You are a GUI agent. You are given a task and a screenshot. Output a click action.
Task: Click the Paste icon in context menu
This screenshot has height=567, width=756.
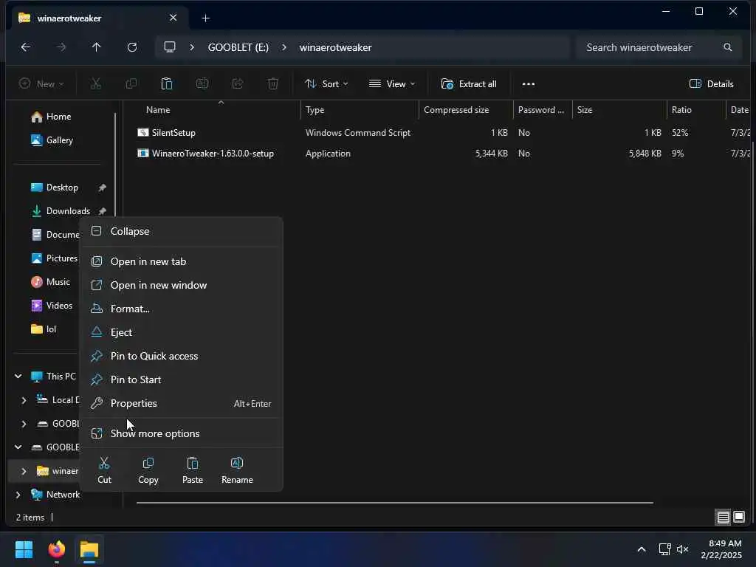[x=193, y=464]
